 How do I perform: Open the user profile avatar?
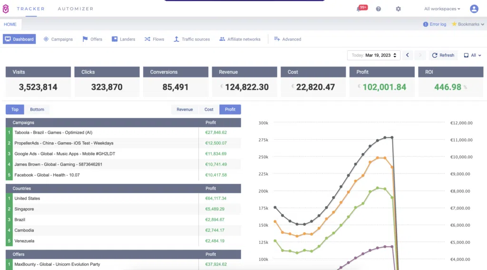pos(474,9)
